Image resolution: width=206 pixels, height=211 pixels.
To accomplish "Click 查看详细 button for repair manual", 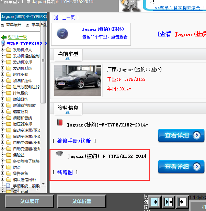I will [181, 135].
